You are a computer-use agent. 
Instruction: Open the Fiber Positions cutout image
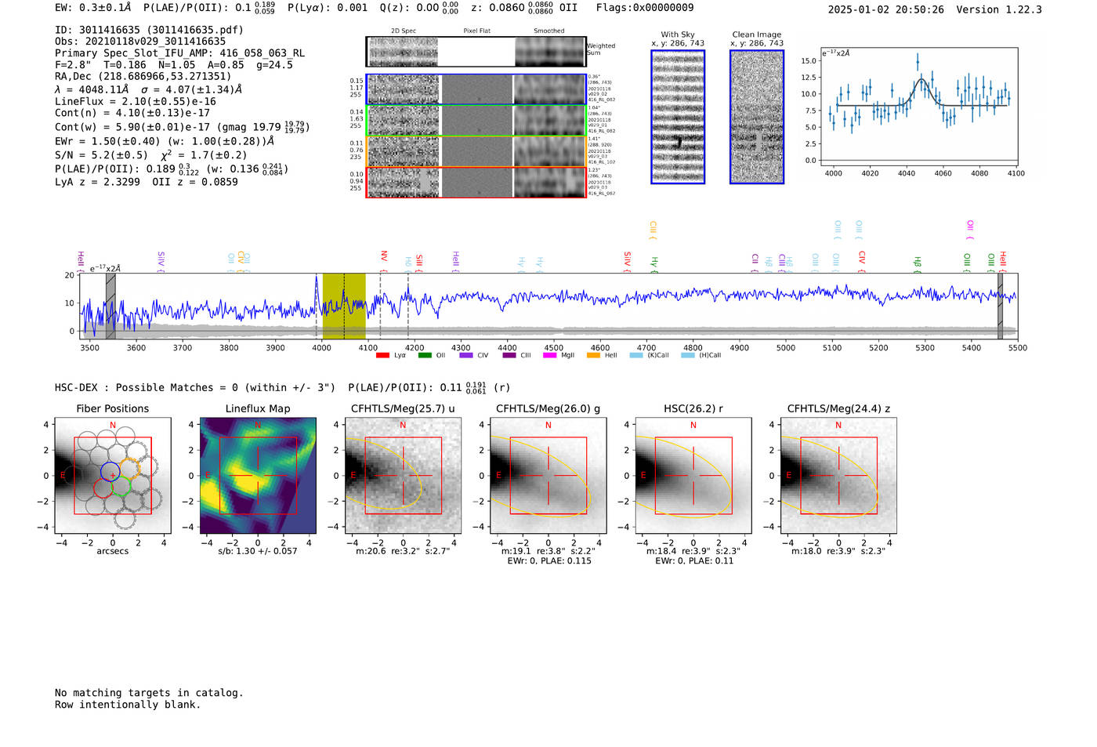click(x=113, y=475)
